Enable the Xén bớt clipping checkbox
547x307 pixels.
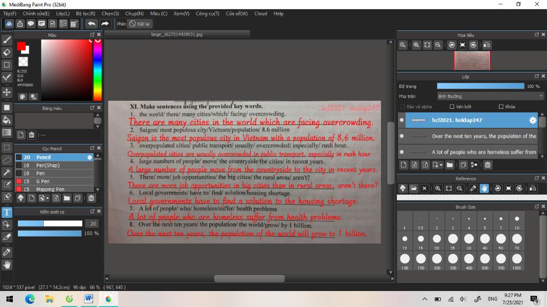click(x=452, y=107)
